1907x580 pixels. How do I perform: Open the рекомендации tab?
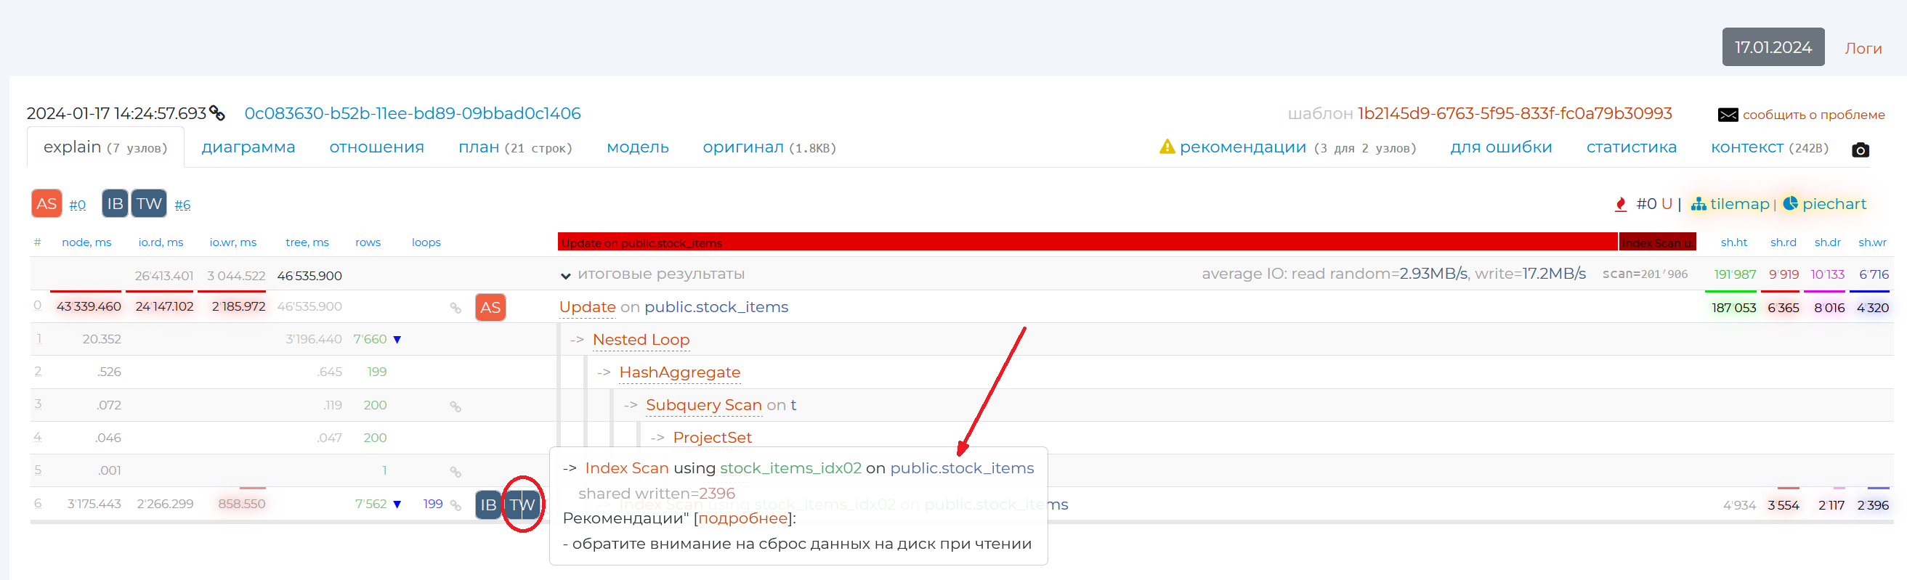[x=1242, y=147]
